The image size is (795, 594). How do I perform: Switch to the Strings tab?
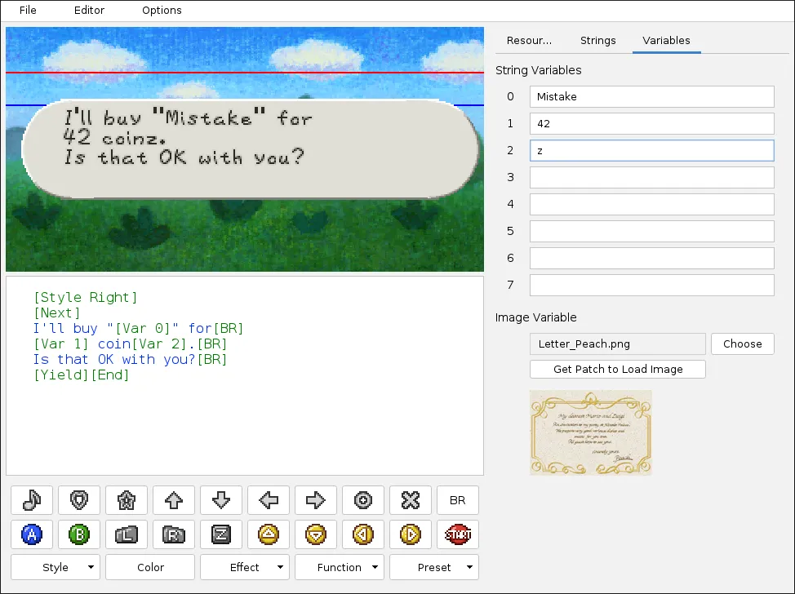pos(598,40)
